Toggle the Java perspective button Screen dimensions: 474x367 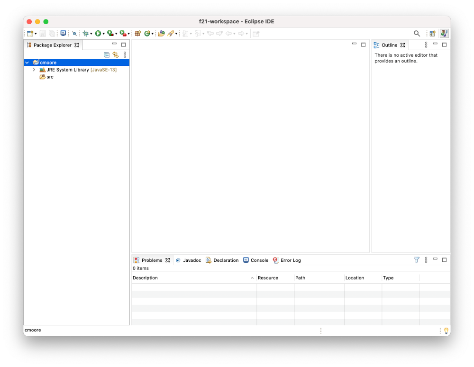point(444,34)
